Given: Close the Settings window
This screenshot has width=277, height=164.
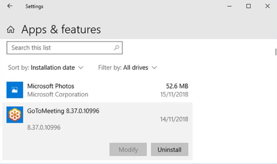Looking at the screenshot, I should click(267, 6).
